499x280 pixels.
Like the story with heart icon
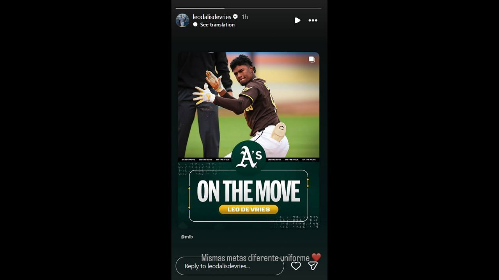click(296, 266)
